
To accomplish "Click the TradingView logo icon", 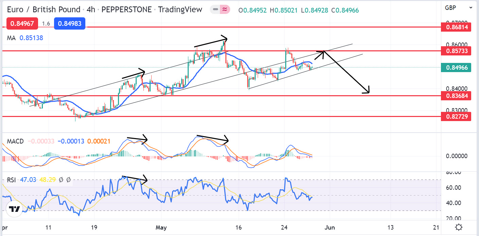I will coord(14,209).
